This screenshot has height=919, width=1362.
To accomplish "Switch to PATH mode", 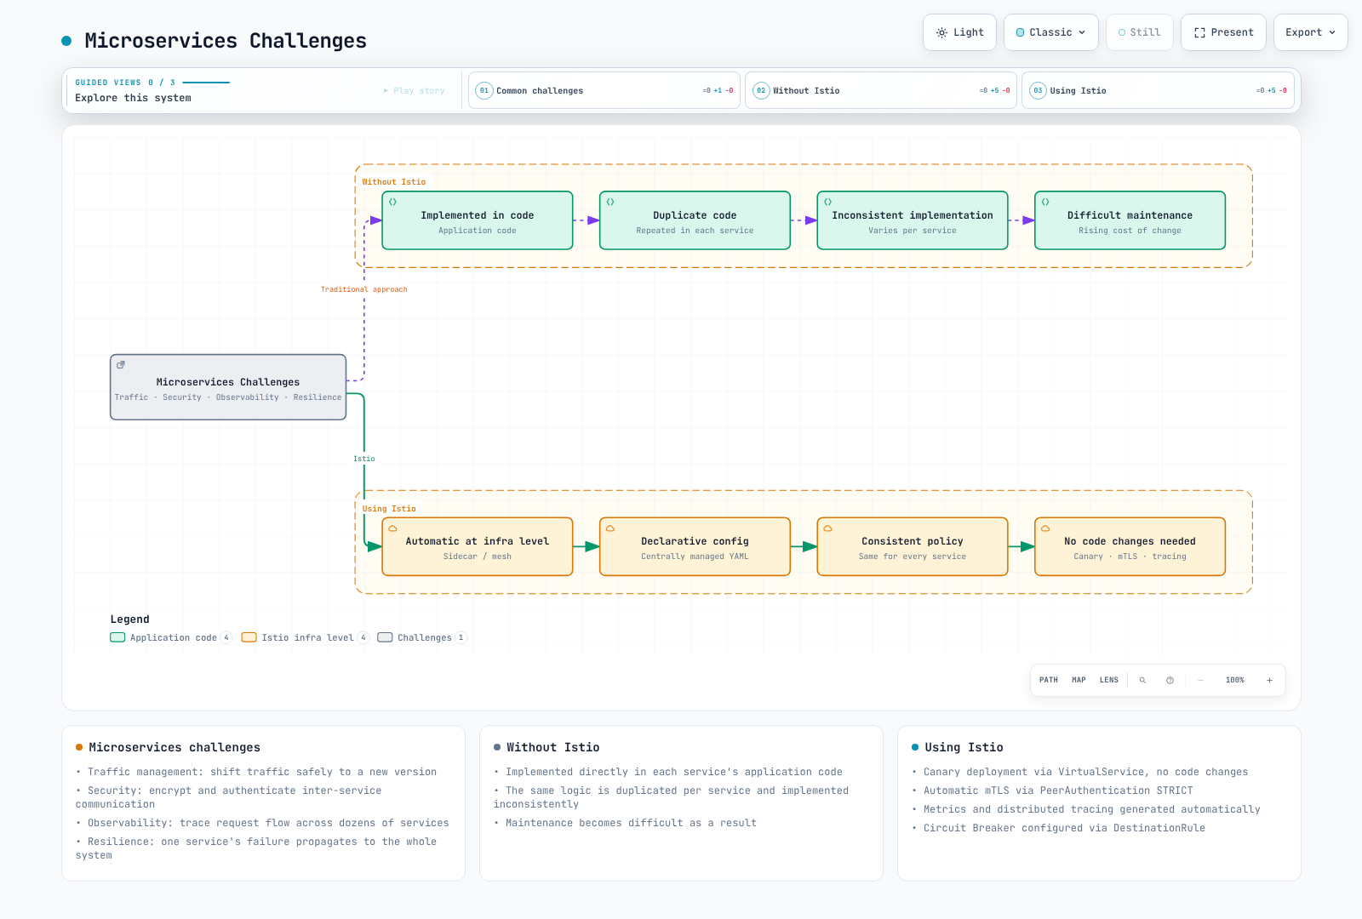I will click(1049, 680).
